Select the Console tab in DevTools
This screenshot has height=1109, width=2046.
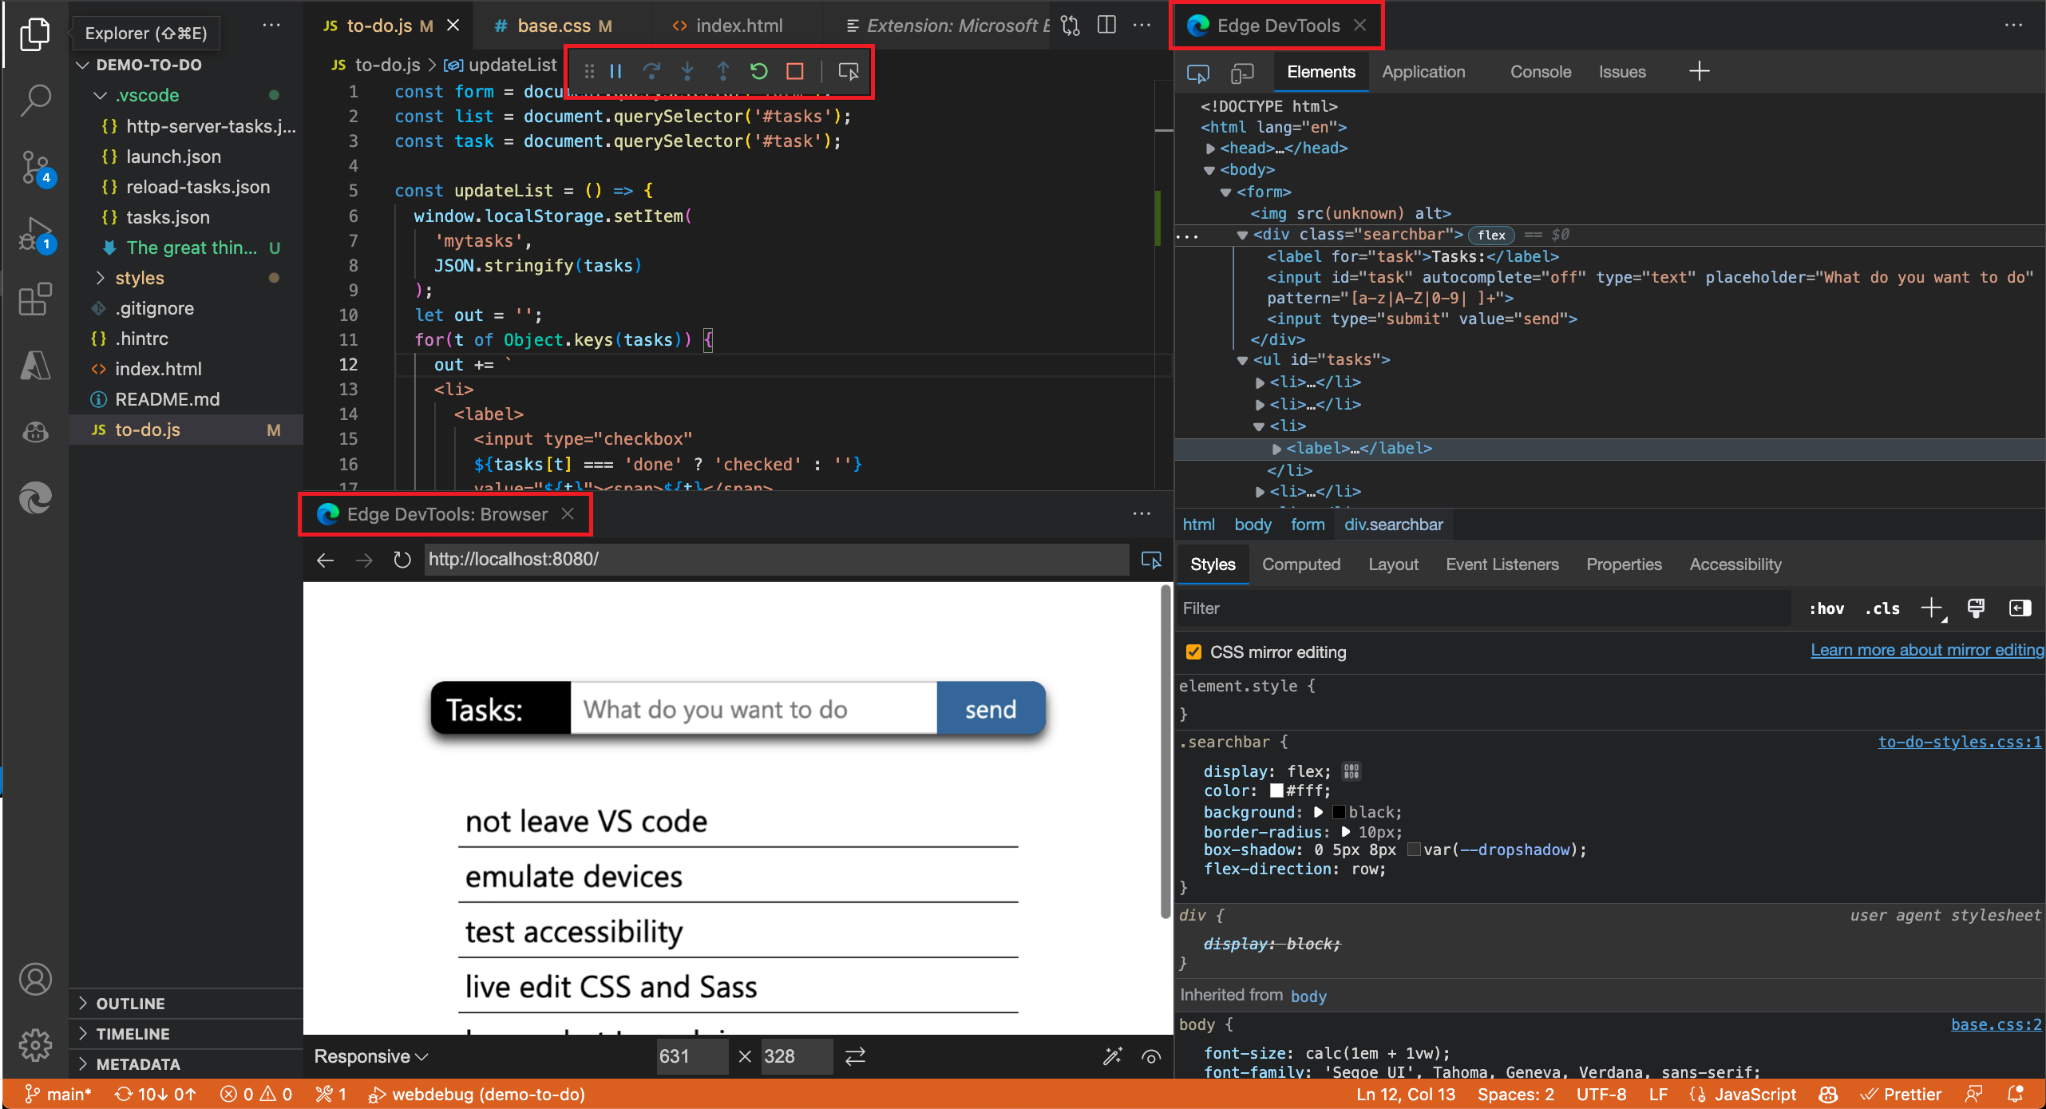pos(1538,69)
